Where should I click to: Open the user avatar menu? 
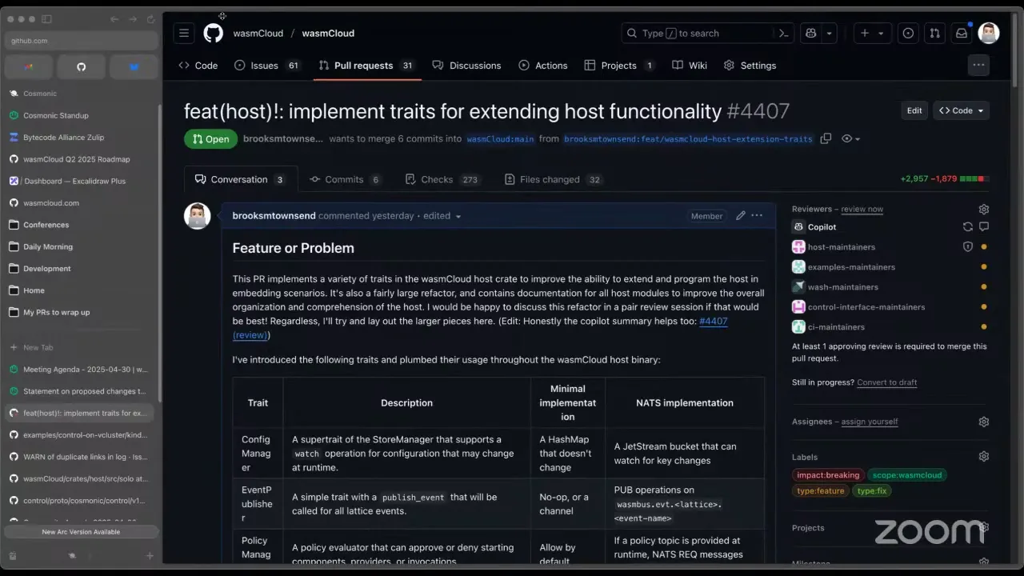point(989,33)
